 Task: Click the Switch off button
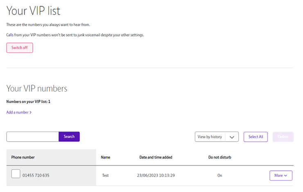[19, 48]
